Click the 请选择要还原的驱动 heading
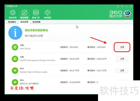The height and width of the screenshot is (101, 140). point(36,30)
